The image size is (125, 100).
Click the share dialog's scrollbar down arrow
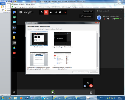click(x=97, y=69)
